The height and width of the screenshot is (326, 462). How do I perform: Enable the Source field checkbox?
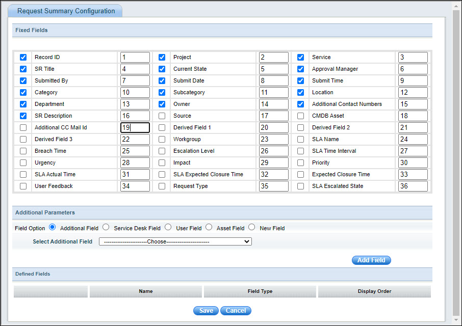tap(162, 116)
